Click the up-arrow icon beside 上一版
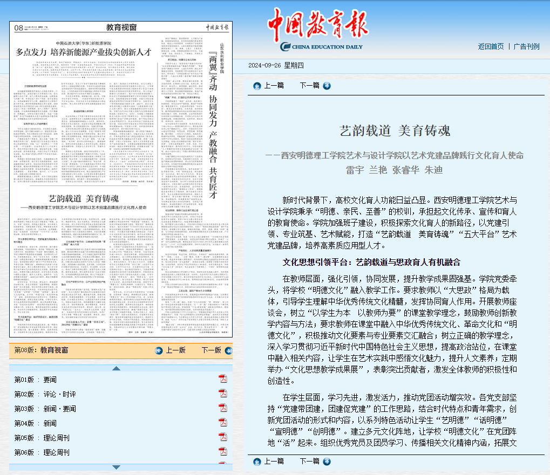 click(x=158, y=350)
